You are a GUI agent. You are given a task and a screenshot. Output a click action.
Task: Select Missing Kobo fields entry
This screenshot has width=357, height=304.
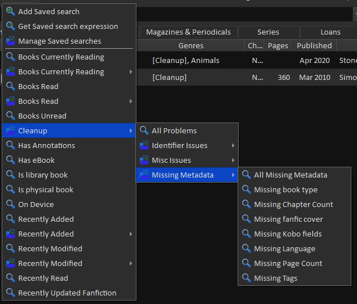(288, 234)
